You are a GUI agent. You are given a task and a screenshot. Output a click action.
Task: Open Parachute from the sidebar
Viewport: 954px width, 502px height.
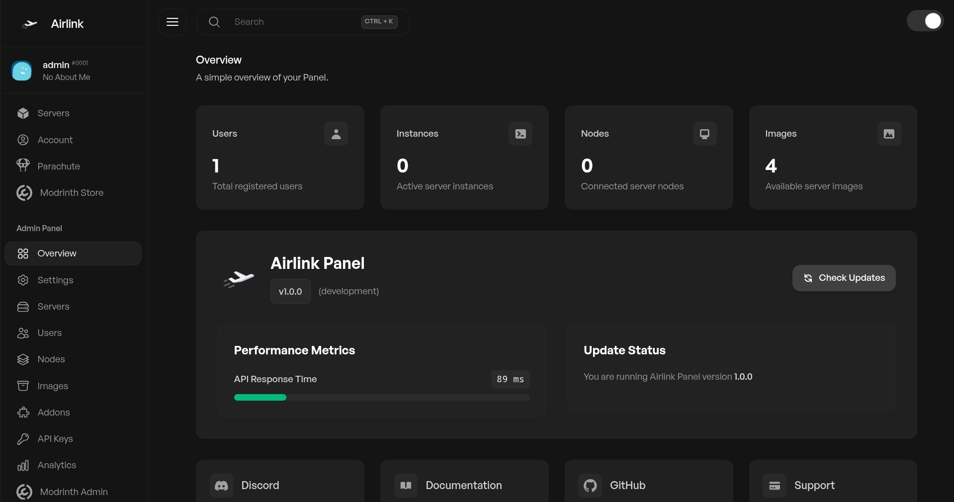pos(58,167)
